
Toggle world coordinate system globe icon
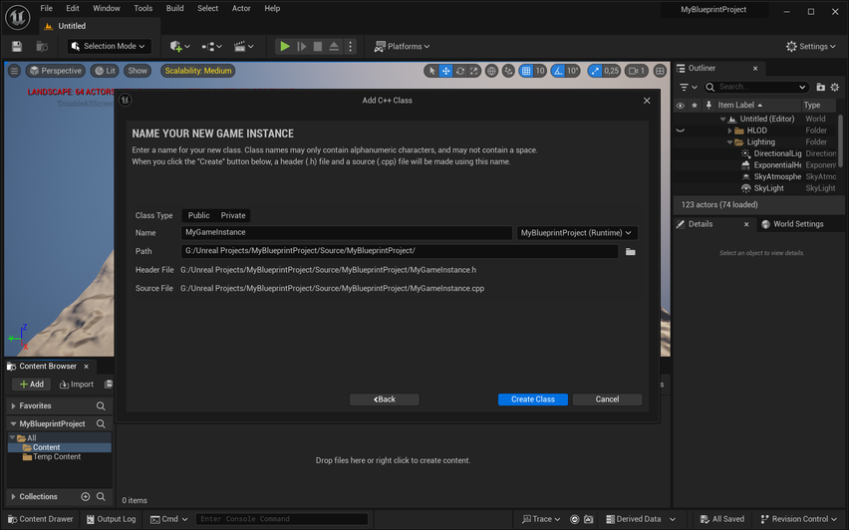click(x=491, y=71)
